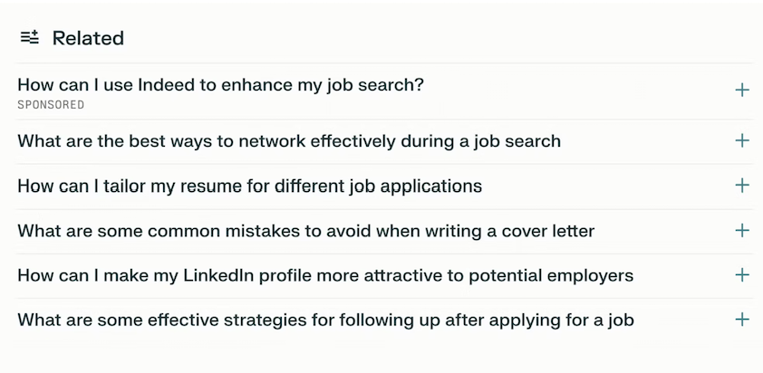
Task: Click the Related list icon beside the heading
Action: [29, 37]
